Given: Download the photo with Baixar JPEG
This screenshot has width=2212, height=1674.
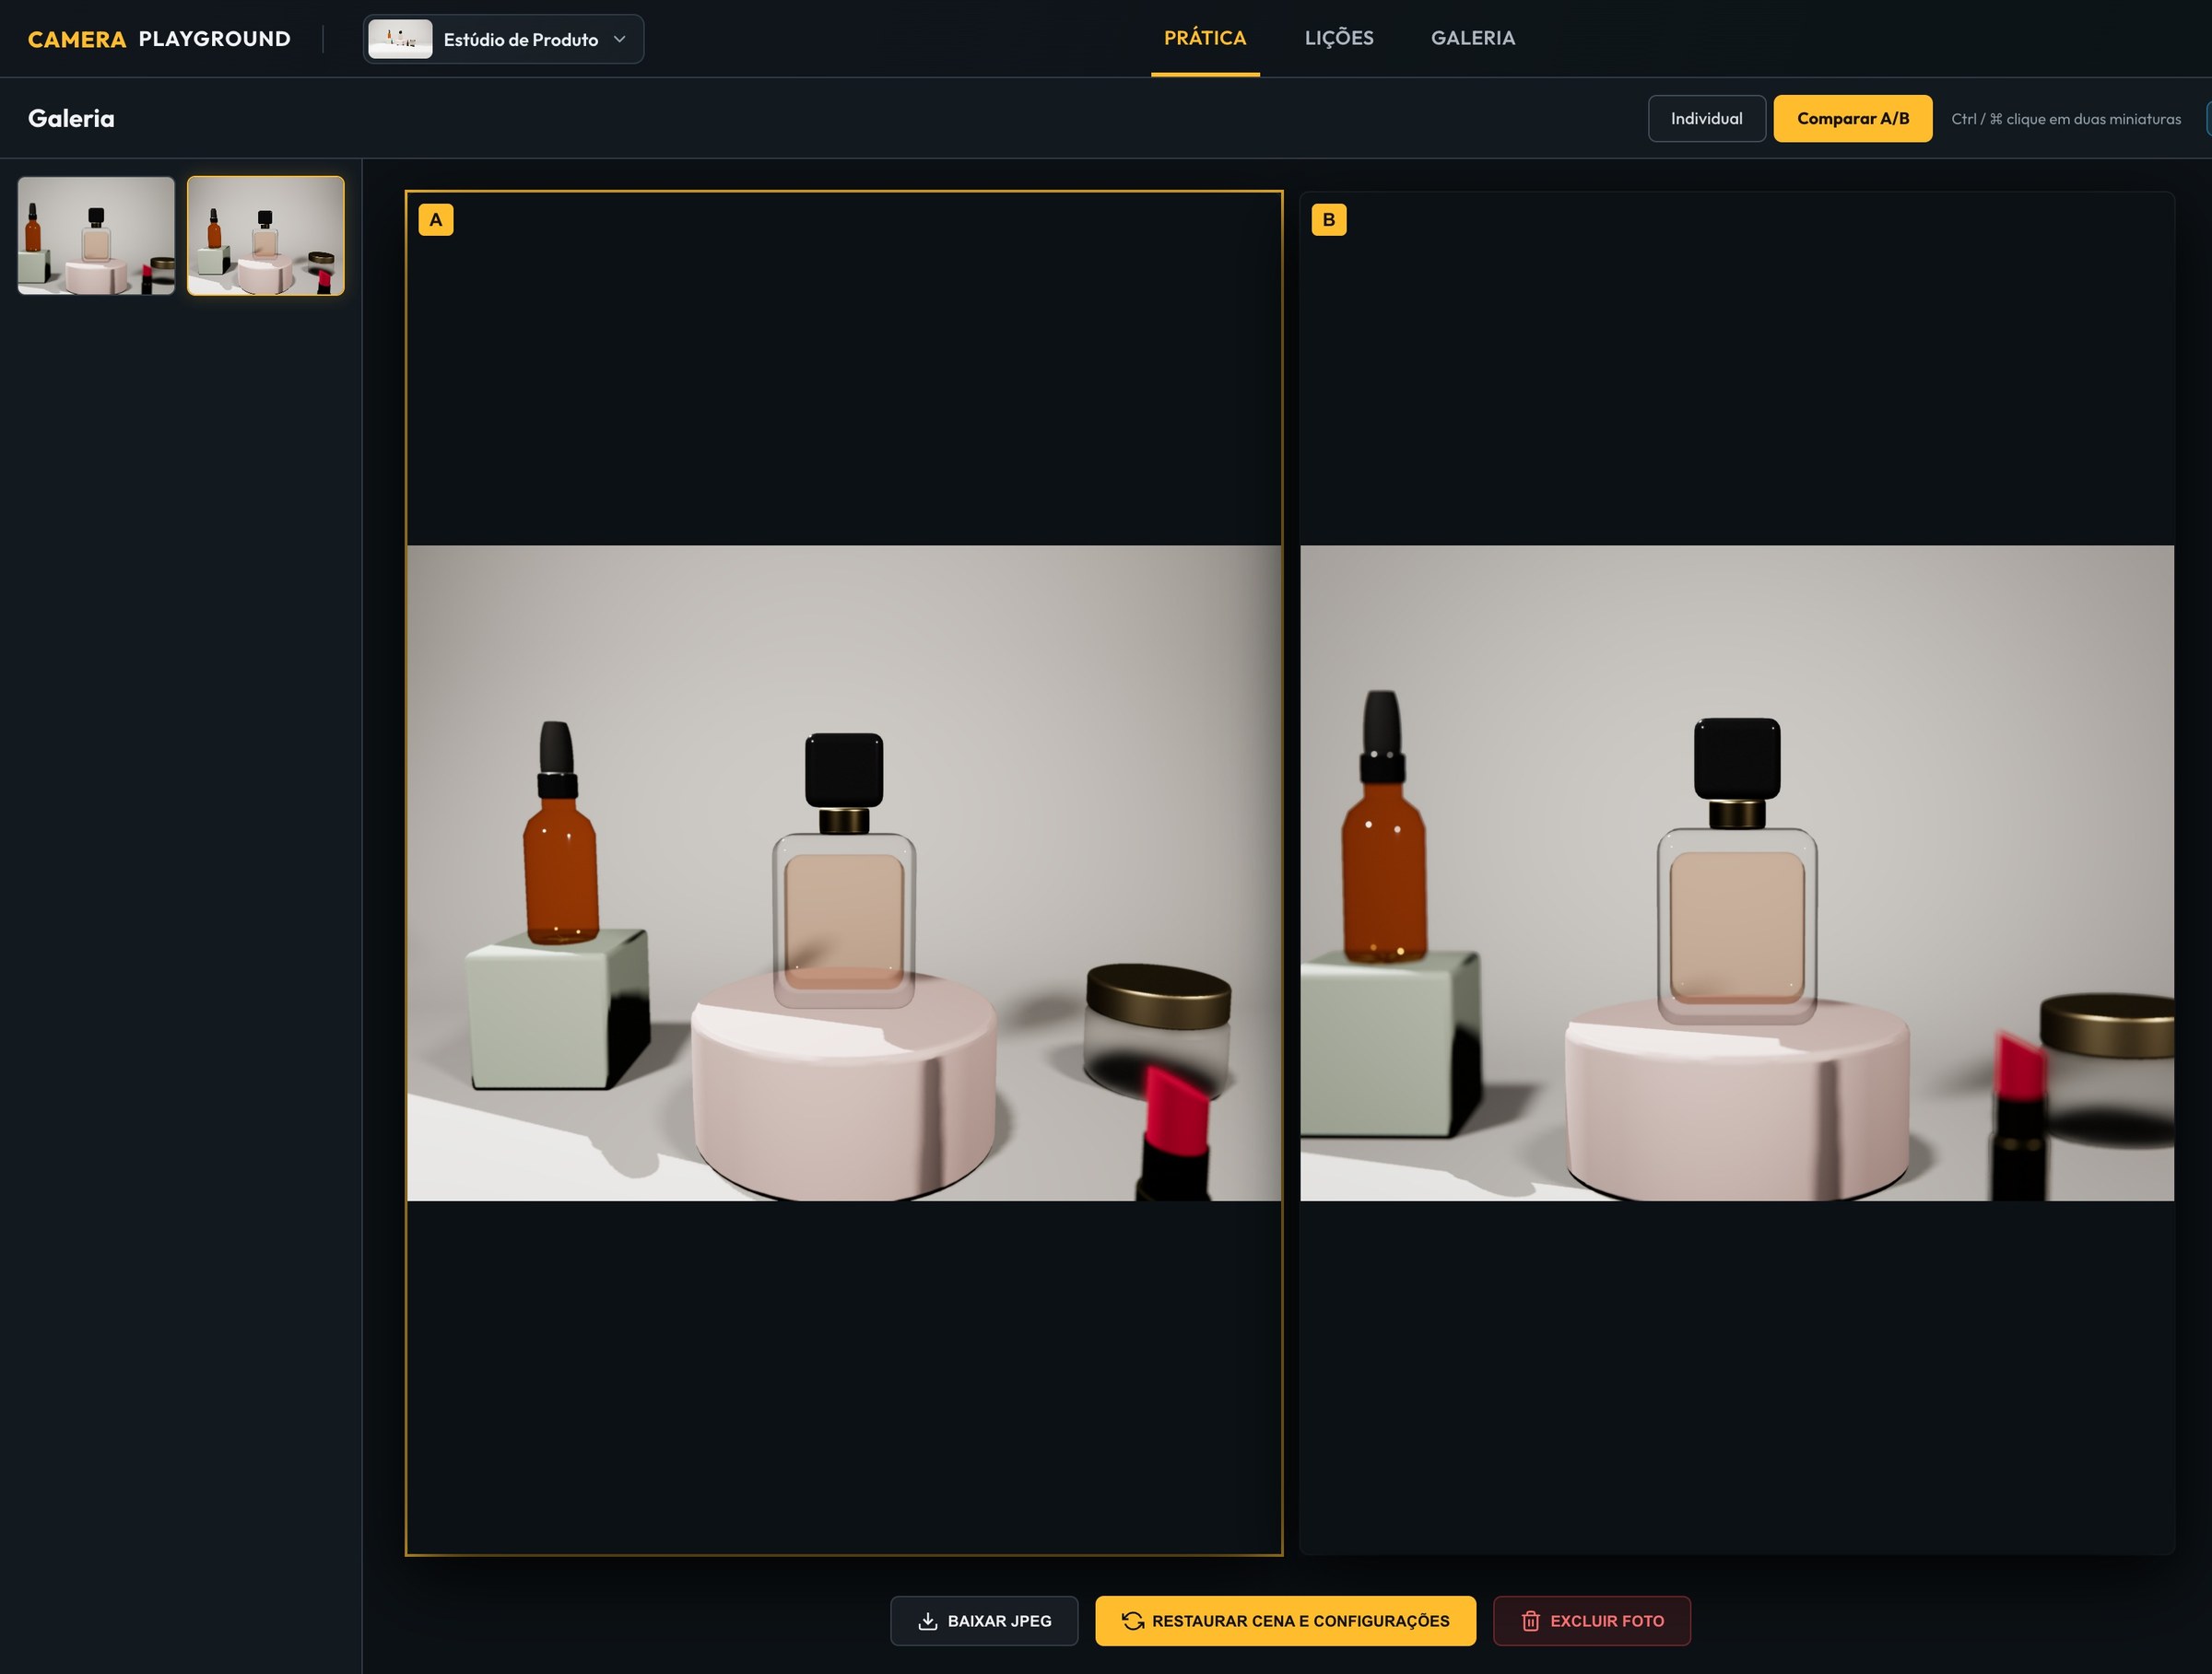Looking at the screenshot, I should coord(983,1620).
